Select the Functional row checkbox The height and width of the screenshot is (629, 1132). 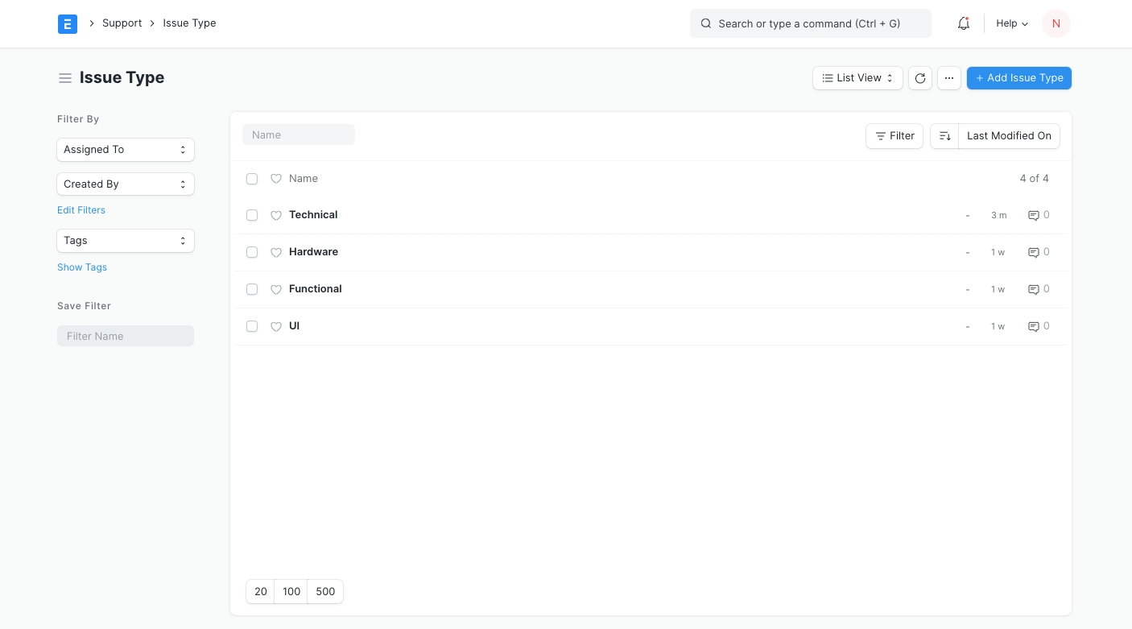click(x=252, y=289)
